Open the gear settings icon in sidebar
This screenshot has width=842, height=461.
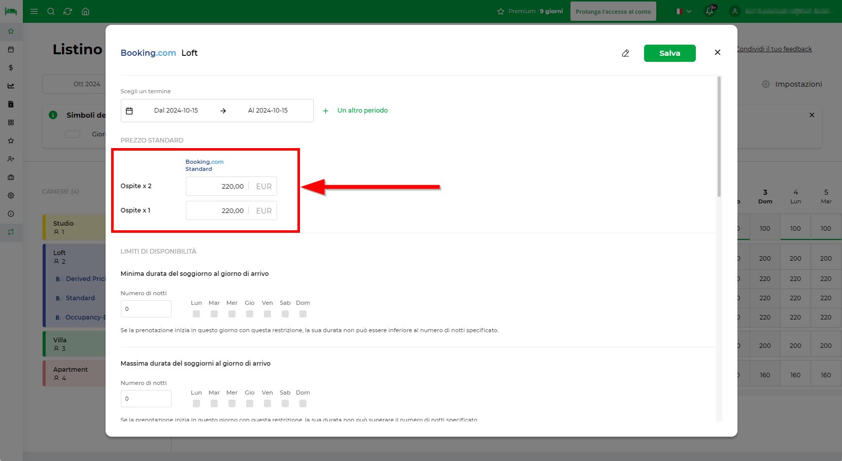[11, 195]
